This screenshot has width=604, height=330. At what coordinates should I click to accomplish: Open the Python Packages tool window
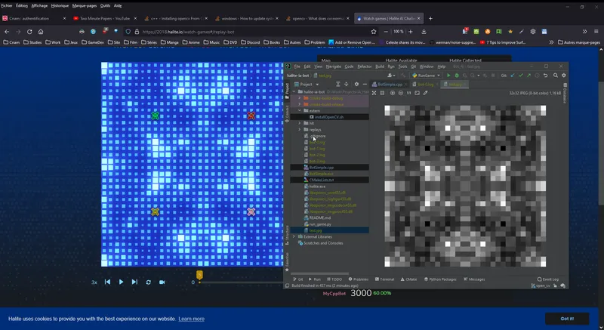(439, 279)
